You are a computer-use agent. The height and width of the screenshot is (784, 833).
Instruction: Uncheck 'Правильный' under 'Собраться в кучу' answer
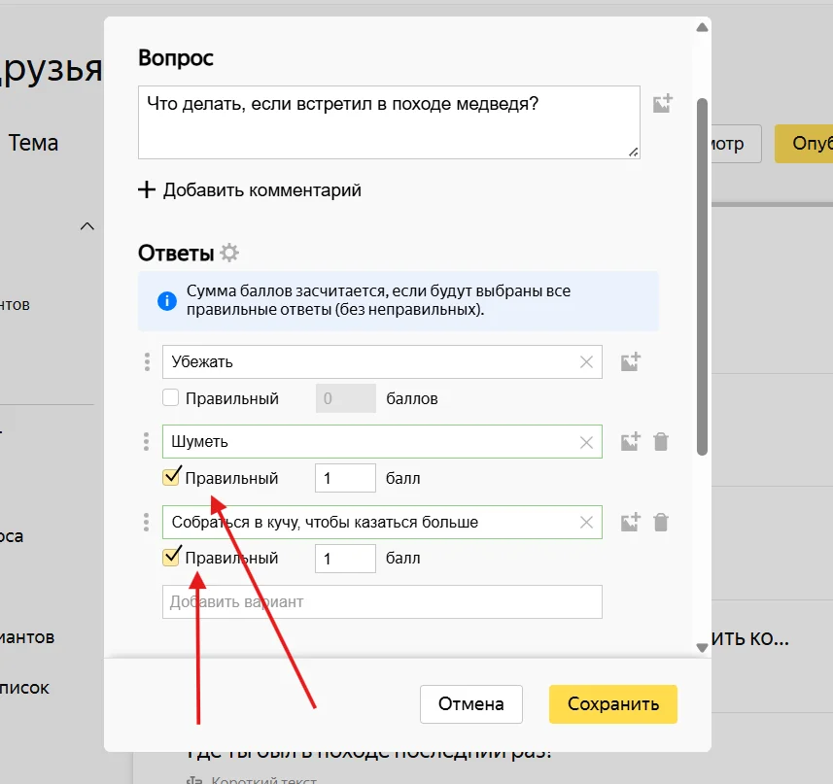coord(171,558)
